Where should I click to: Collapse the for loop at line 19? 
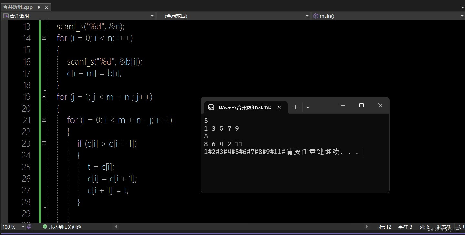(44, 97)
